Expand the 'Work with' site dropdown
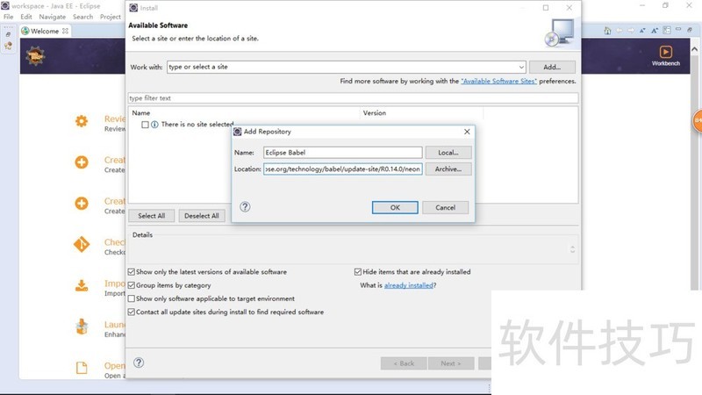This screenshot has width=702, height=395. (521, 68)
